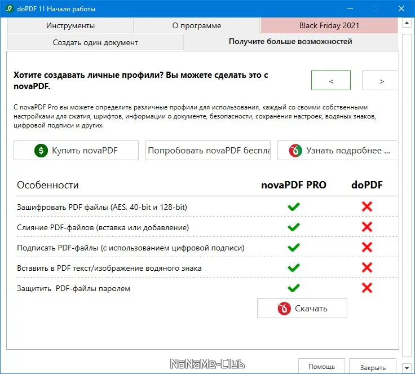The height and width of the screenshot is (374, 415).
Task: Go to previous slide with < button
Action: 331,81
